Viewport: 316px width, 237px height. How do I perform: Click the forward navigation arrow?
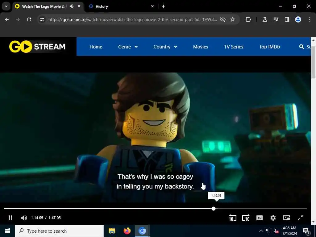click(x=18, y=19)
